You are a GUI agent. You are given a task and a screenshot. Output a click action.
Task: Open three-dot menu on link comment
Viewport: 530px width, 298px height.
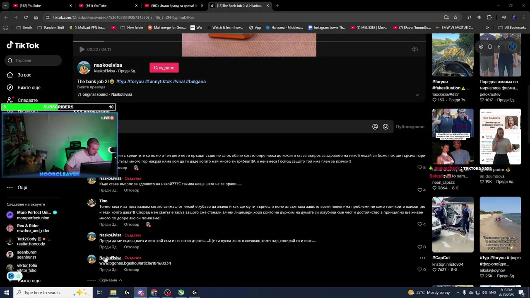tap(422, 258)
